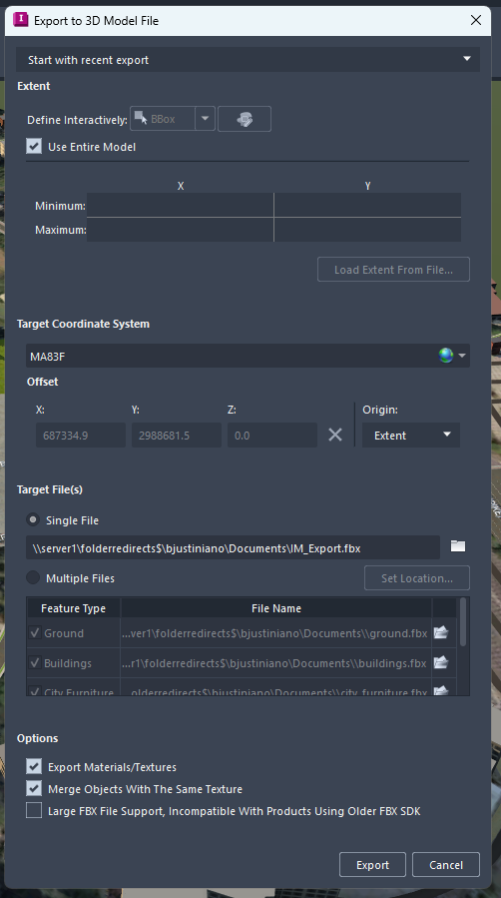Select the Multiple Files radio button
The width and height of the screenshot is (501, 898).
(33, 578)
